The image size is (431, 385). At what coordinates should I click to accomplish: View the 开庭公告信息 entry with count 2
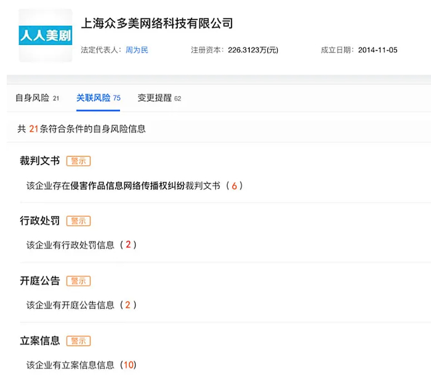tap(81, 305)
